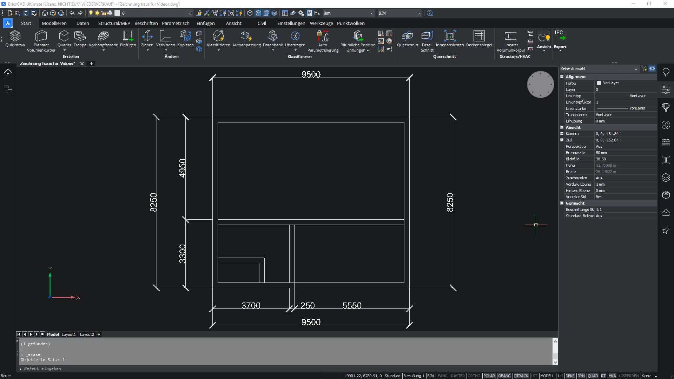
Task: Toggle RASTER grid in status bar
Action: coord(458,376)
